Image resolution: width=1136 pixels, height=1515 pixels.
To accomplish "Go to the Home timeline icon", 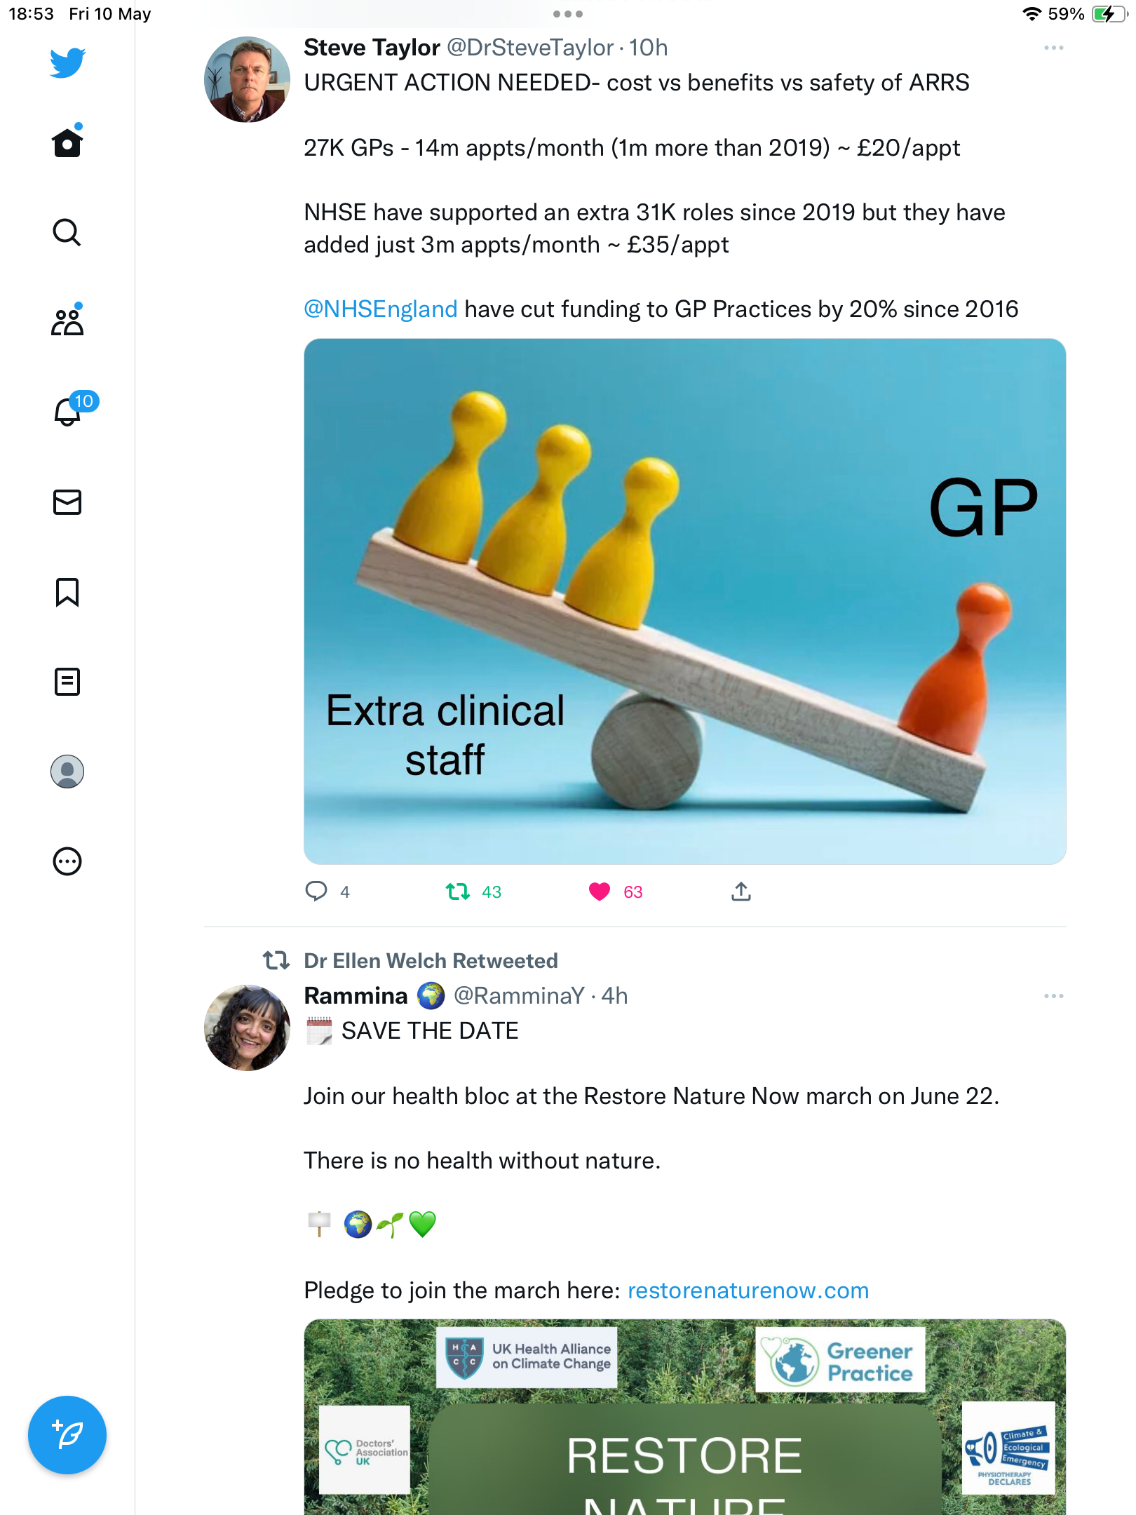I will 67,142.
